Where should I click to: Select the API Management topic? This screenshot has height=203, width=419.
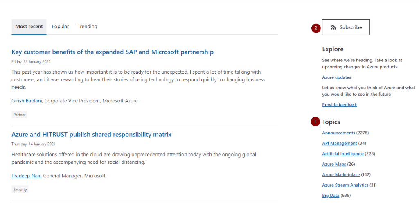point(339,143)
